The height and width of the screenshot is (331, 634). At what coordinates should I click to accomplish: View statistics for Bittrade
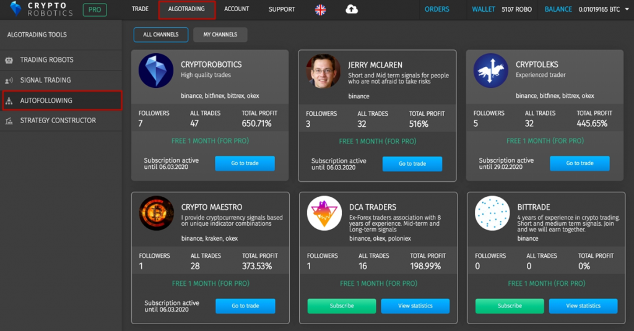coord(583,306)
